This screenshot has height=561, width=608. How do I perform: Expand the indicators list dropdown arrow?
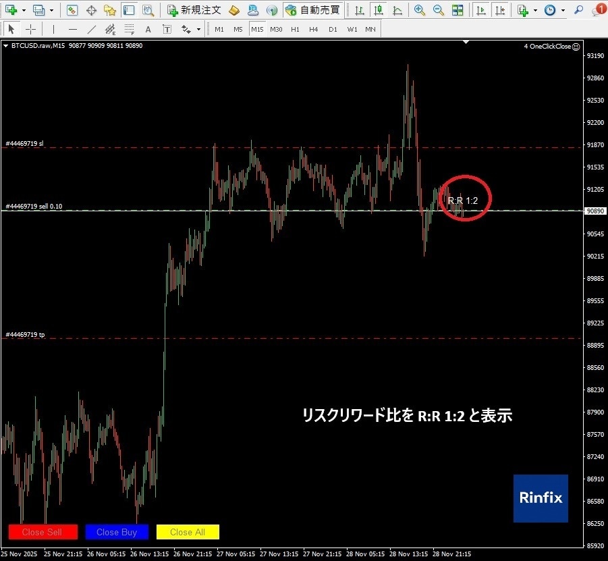point(536,11)
